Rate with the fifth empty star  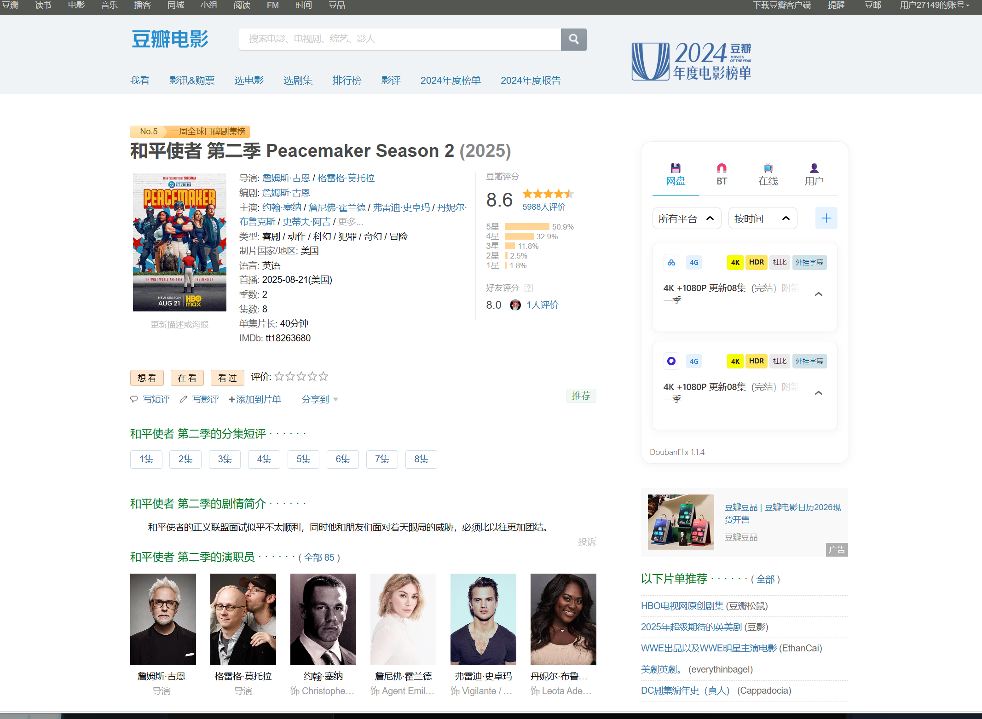coord(323,377)
